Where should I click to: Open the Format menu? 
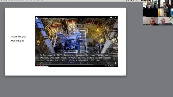pyautogui.click(x=23, y=1)
